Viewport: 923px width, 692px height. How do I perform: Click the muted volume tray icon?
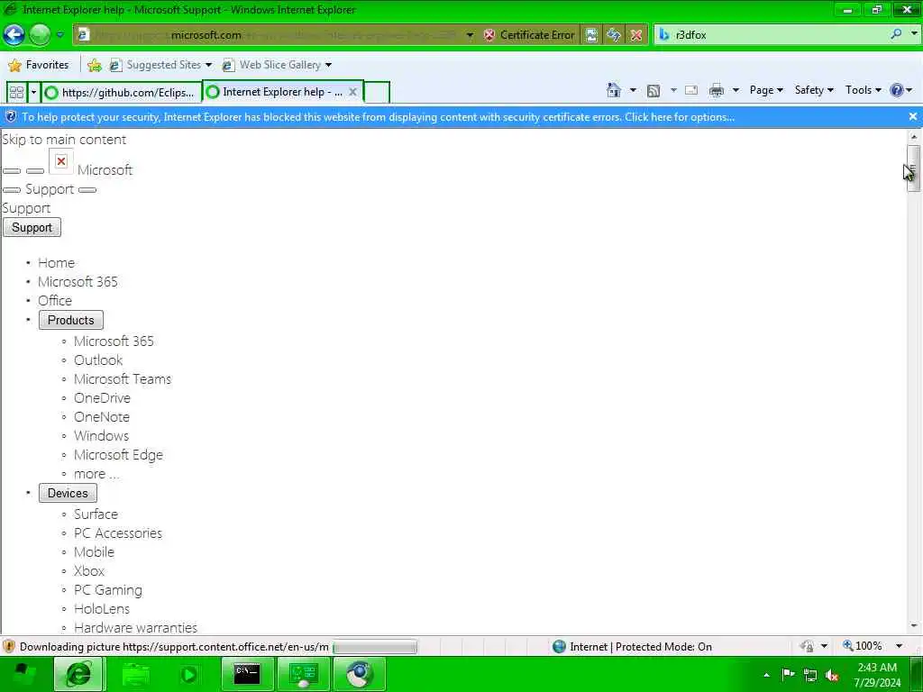[x=832, y=676]
